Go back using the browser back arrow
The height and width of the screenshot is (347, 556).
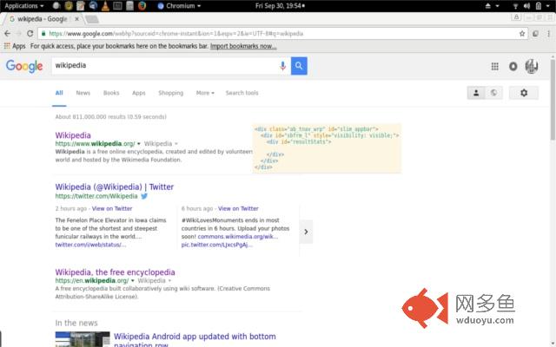click(x=8, y=33)
